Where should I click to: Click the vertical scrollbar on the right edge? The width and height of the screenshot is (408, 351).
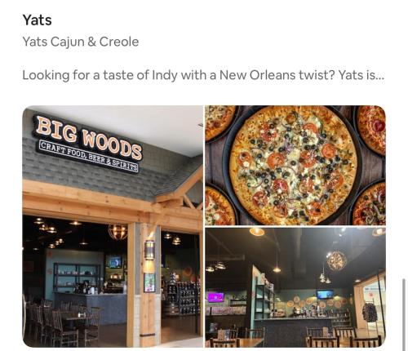tap(404, 311)
